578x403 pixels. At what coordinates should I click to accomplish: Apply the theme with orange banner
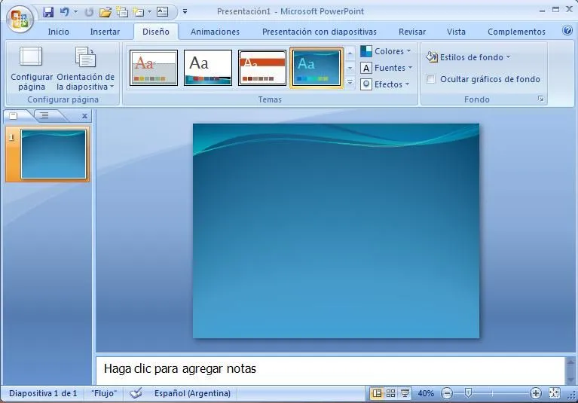pyautogui.click(x=262, y=68)
